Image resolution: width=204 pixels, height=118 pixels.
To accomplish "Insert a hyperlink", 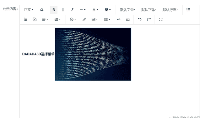I will pos(84,19).
